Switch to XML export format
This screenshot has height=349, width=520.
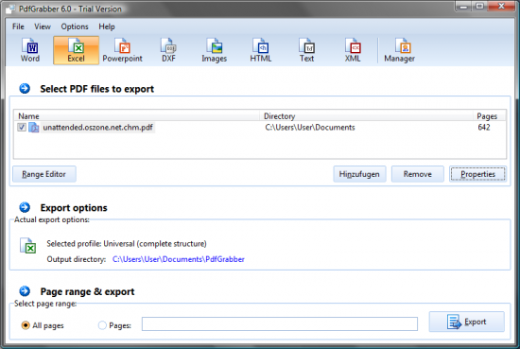[x=353, y=50]
